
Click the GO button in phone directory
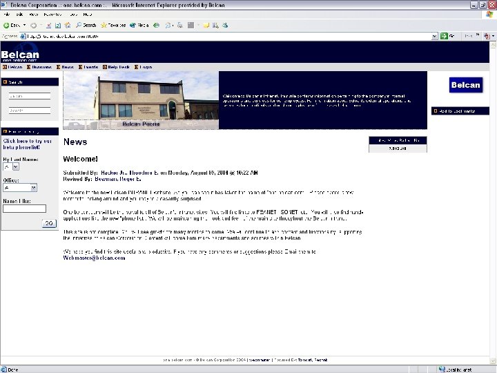[49, 223]
